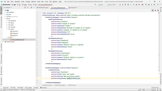Open the File menu

point(5,2)
